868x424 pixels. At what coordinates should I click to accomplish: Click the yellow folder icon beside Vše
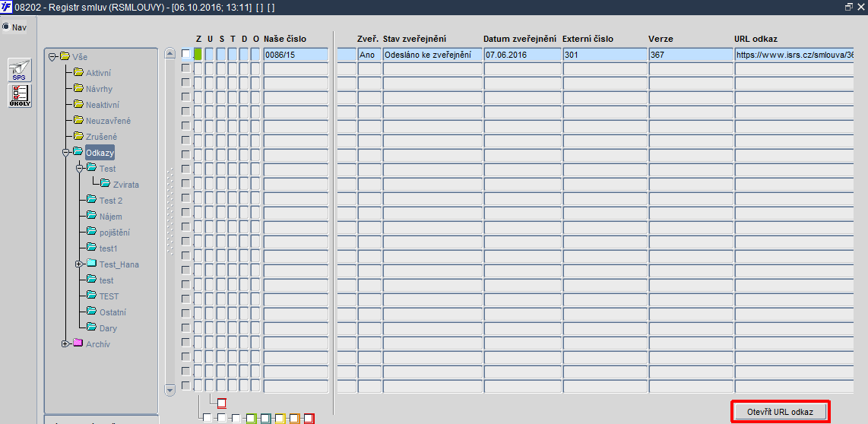[x=65, y=56]
